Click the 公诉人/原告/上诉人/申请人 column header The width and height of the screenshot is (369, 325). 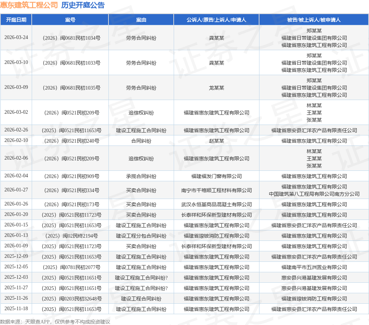(216, 20)
